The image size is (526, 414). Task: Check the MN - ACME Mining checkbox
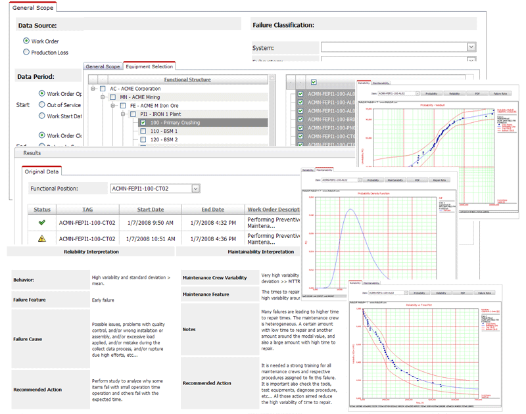(x=112, y=97)
